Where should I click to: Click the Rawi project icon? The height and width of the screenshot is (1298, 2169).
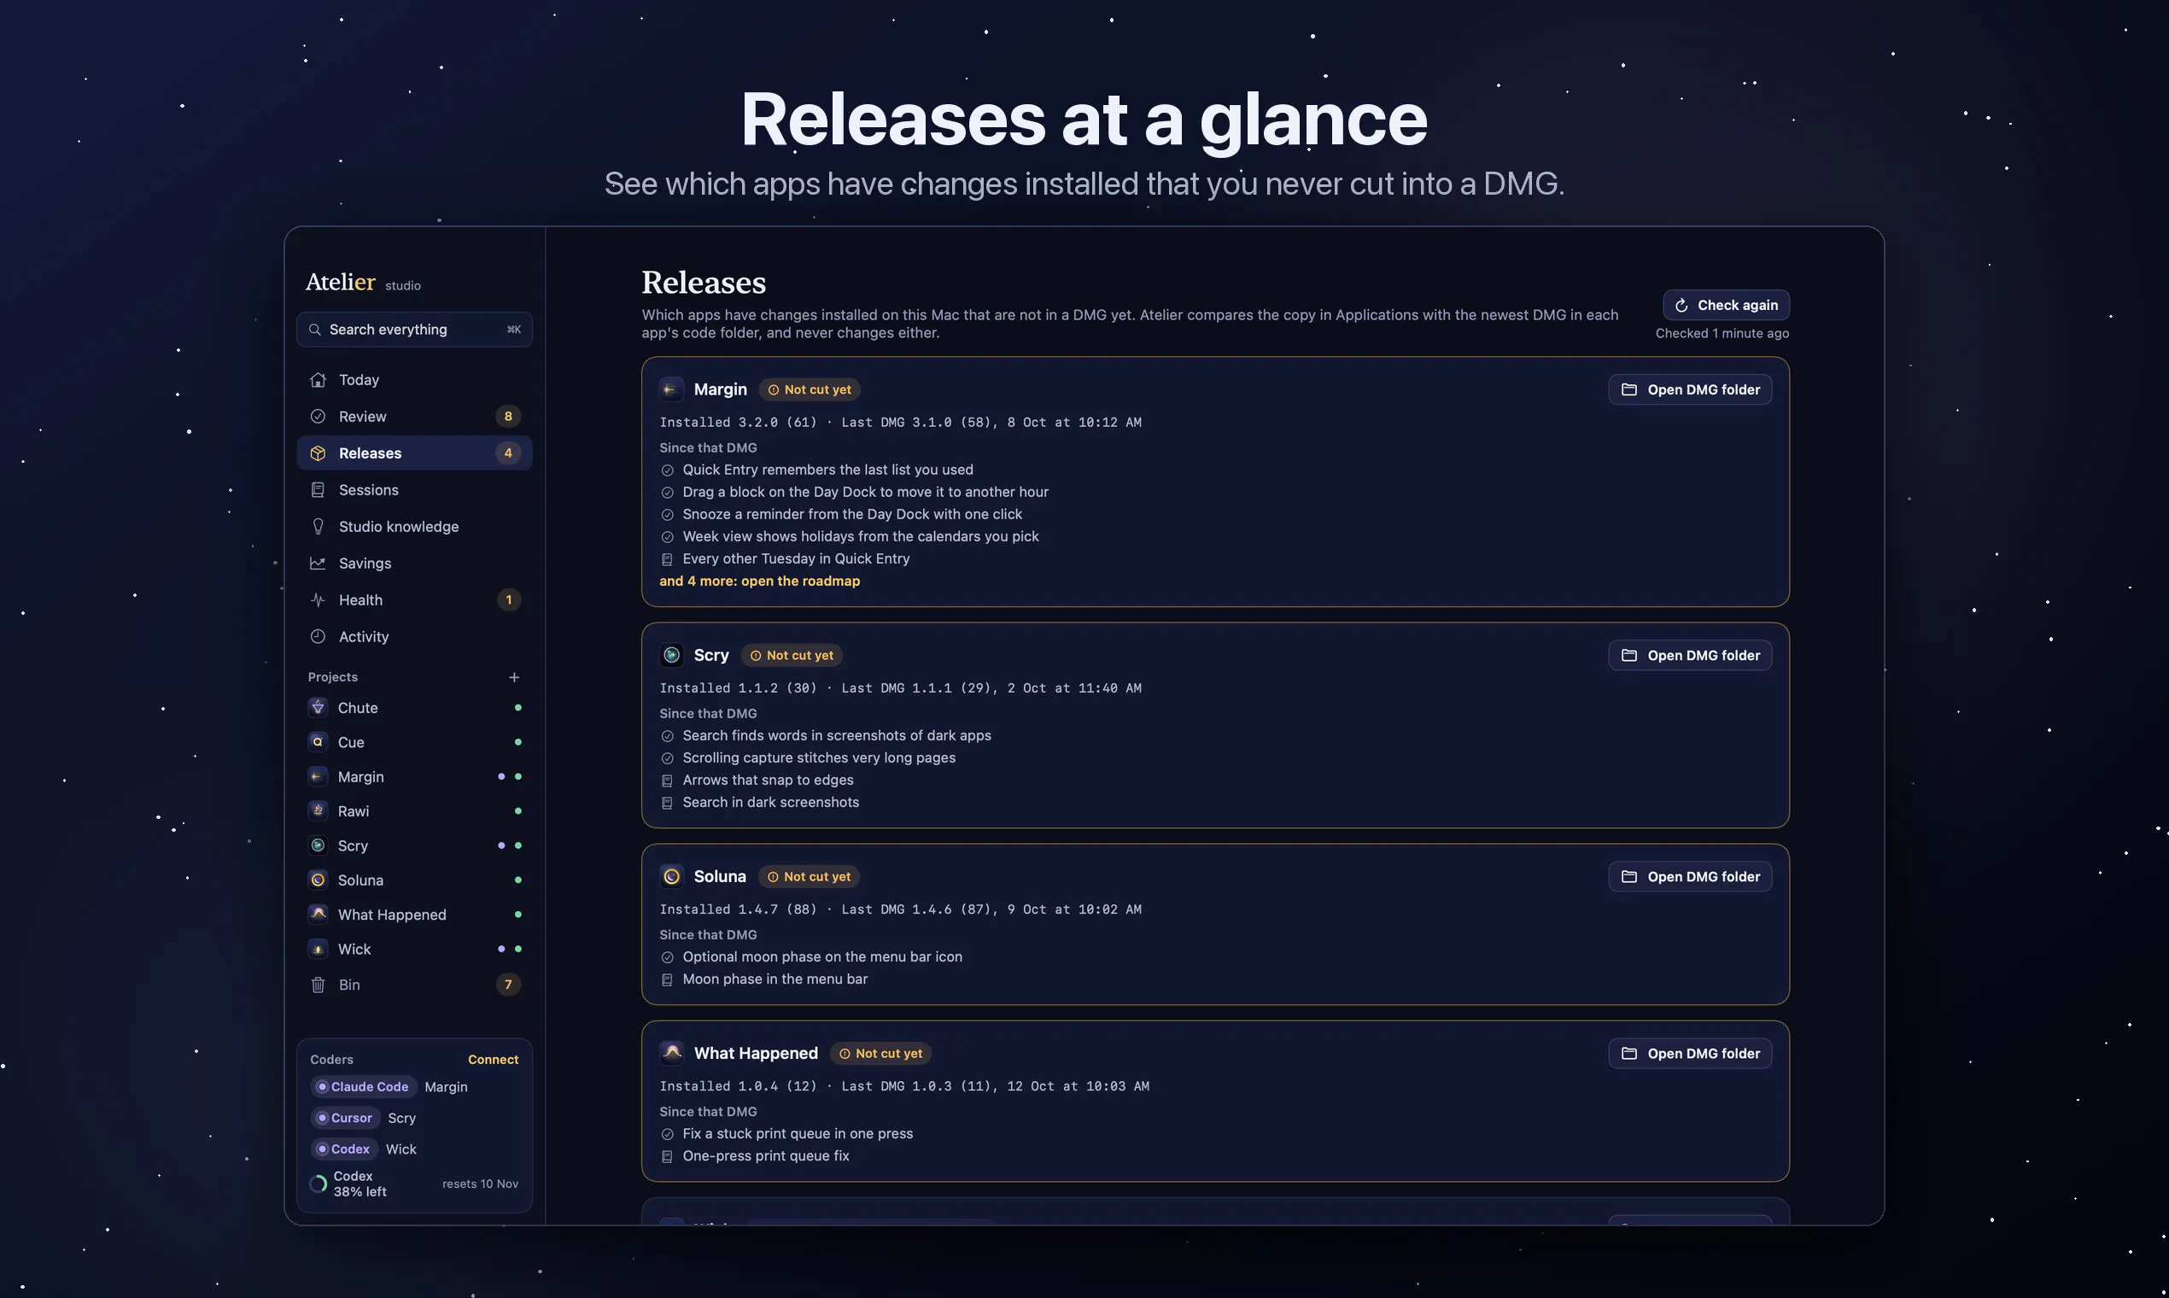pyautogui.click(x=319, y=810)
